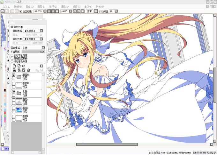Reset zoom with the square icon after zoom buttons
Screen dimensions: 217x155
(x=57, y=11)
